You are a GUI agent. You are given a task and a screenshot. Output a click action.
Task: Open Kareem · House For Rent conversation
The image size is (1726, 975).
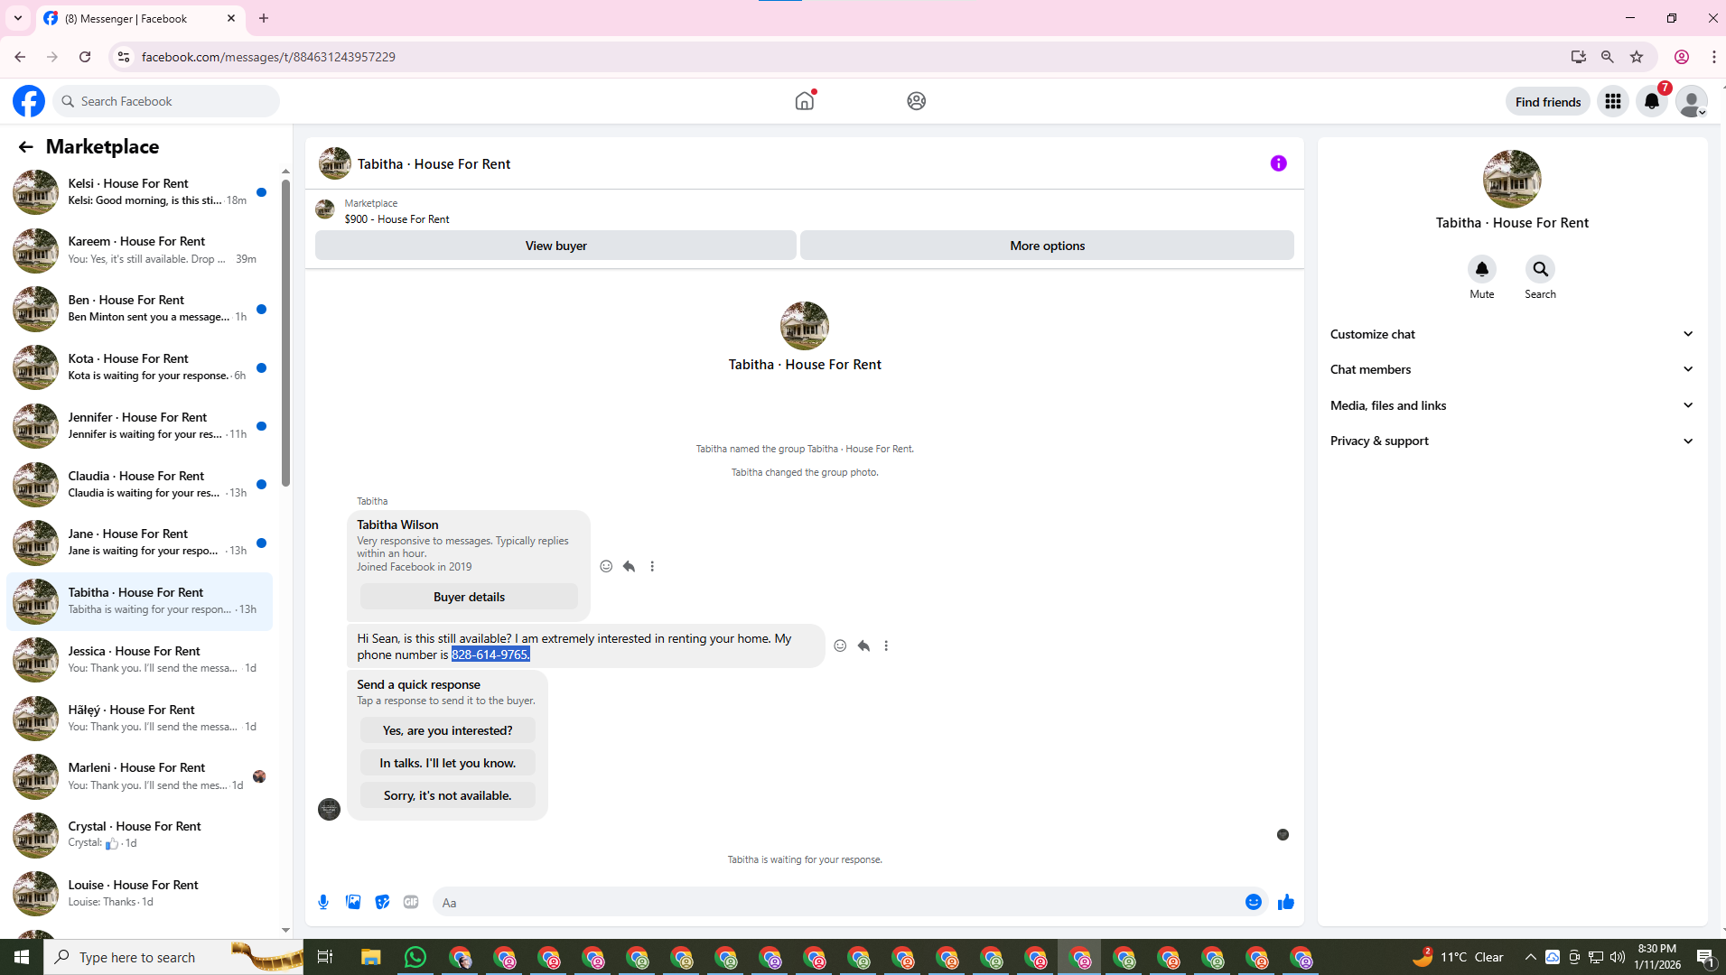point(140,250)
